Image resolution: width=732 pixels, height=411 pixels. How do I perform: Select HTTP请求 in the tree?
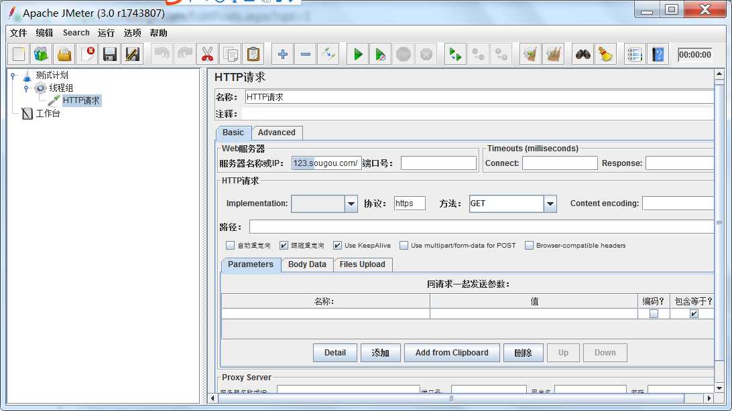click(x=81, y=100)
